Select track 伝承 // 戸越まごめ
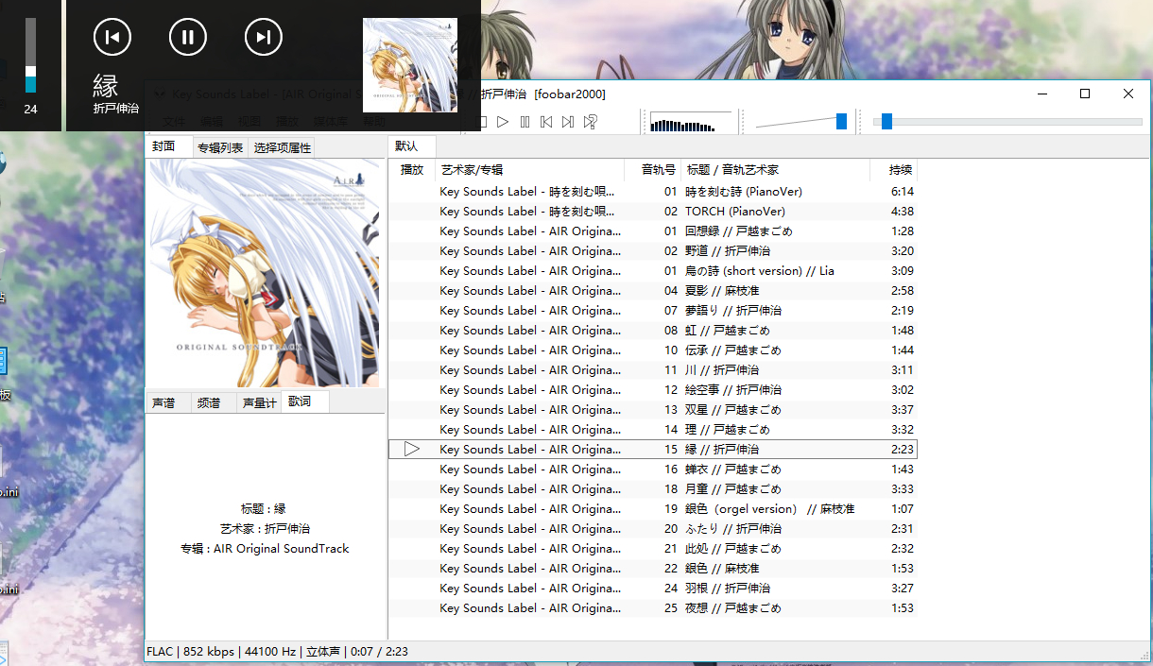 click(x=653, y=350)
